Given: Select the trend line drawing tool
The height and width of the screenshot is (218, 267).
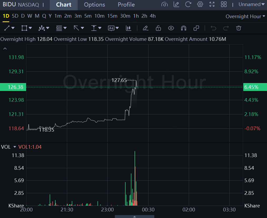Looking at the screenshot, I should coord(7,28).
